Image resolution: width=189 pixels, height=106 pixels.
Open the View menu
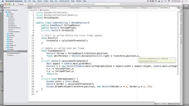(x=34, y=1)
